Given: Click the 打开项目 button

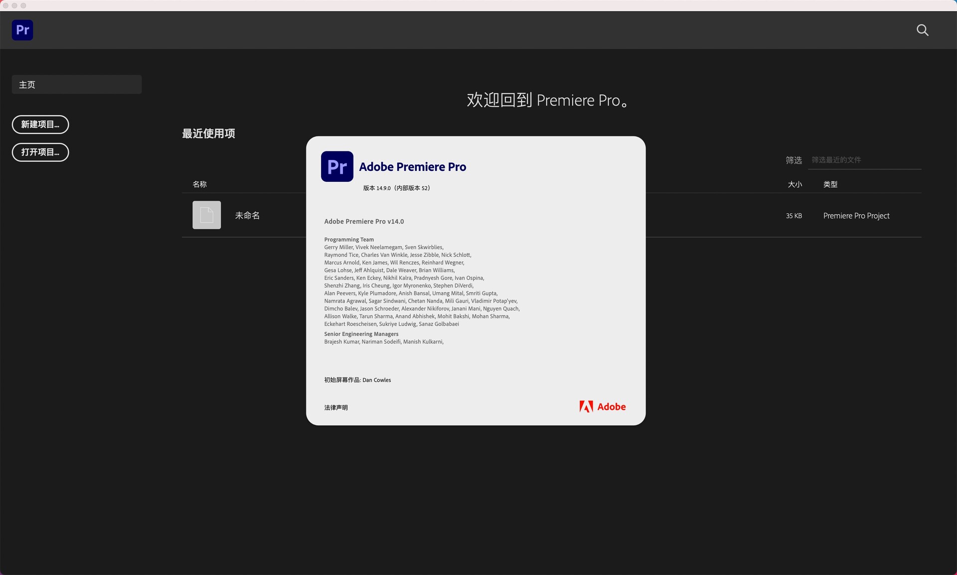Looking at the screenshot, I should [40, 152].
